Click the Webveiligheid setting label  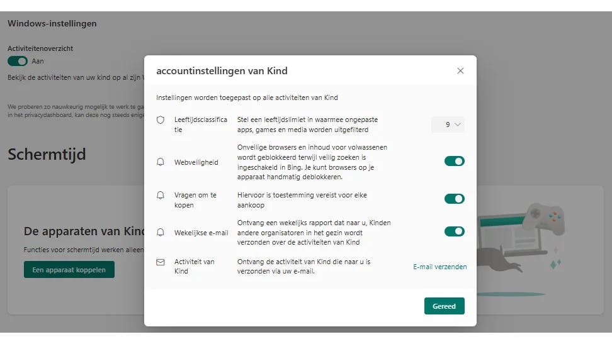click(x=196, y=162)
